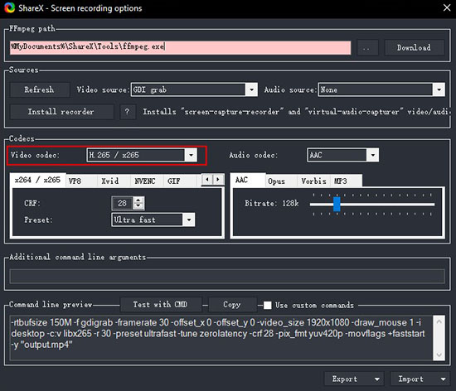
Task: Open the FFmpeg path browse button
Action: (367, 47)
